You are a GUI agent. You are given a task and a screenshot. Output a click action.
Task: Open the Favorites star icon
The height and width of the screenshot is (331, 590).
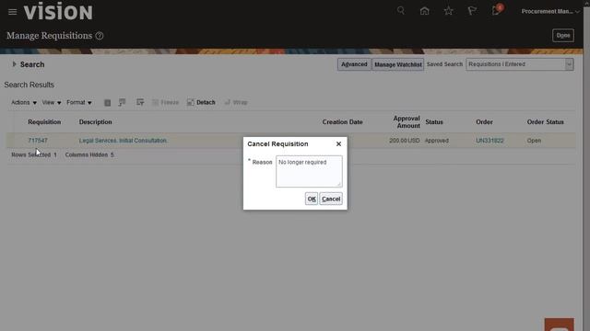pos(448,11)
